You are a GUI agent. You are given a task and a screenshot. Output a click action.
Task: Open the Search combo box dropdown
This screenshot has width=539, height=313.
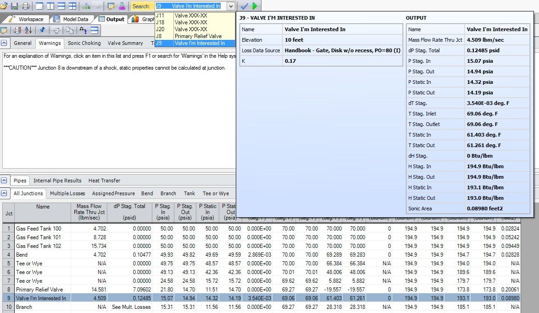pyautogui.click(x=230, y=6)
